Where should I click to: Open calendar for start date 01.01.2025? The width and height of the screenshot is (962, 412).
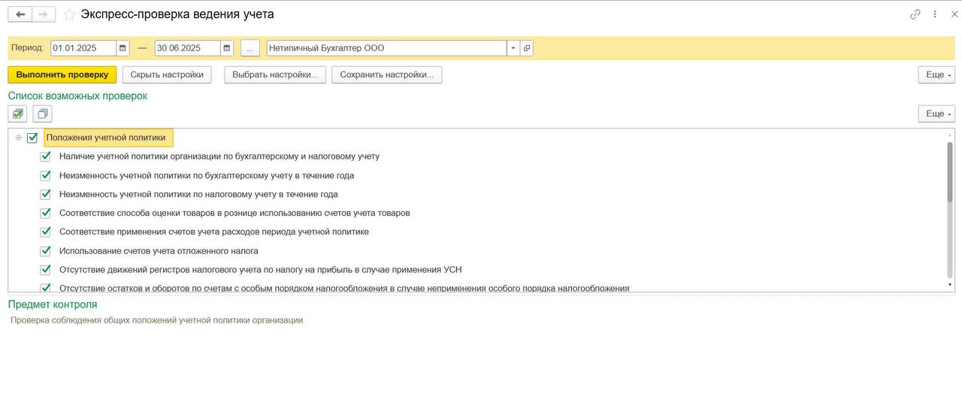123,48
